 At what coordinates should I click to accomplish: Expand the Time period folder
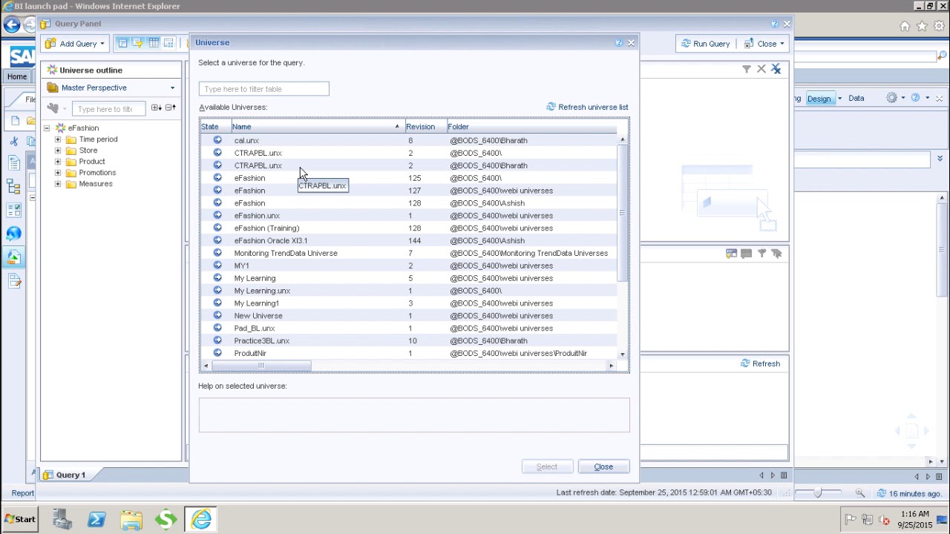point(58,139)
